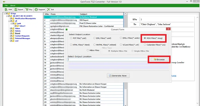Open the File menu
This screenshot has width=200, height=106.
(x=6, y=5)
